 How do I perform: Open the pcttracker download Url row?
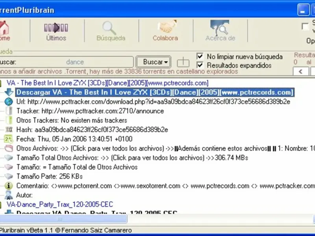(153, 102)
